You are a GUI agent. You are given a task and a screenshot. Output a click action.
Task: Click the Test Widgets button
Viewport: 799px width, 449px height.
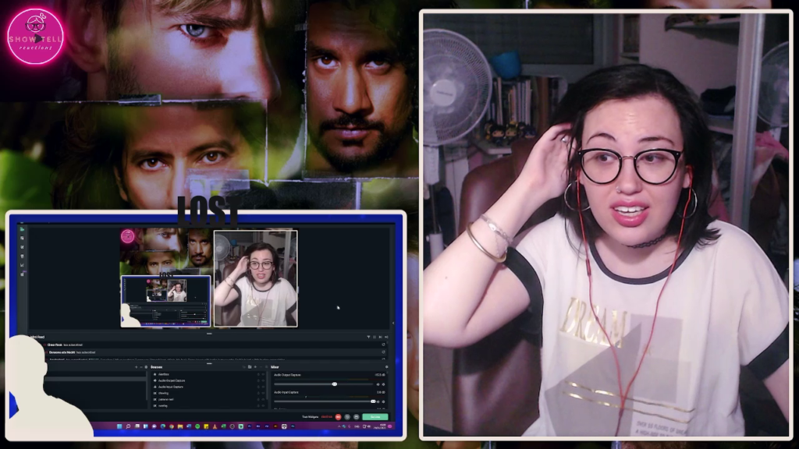tap(311, 417)
